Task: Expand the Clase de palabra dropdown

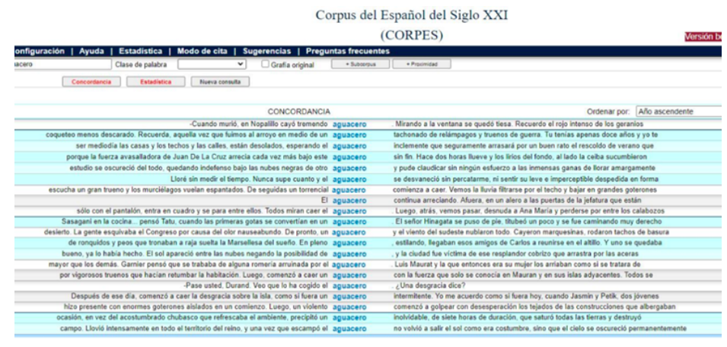Action: point(212,65)
